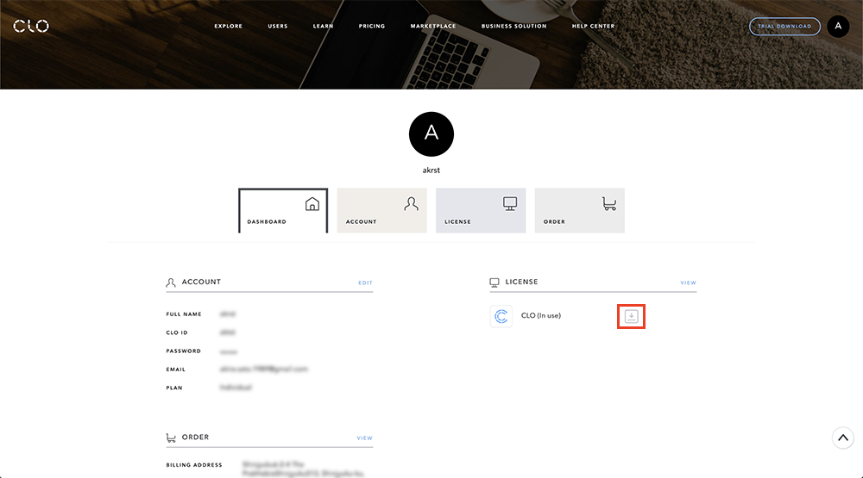
Task: Open the user avatar icon in header
Action: 838,26
